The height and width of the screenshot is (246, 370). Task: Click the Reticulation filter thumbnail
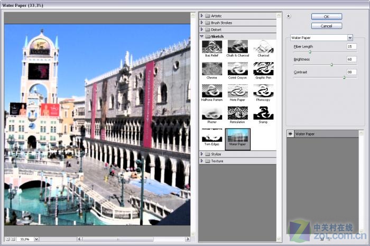237,113
